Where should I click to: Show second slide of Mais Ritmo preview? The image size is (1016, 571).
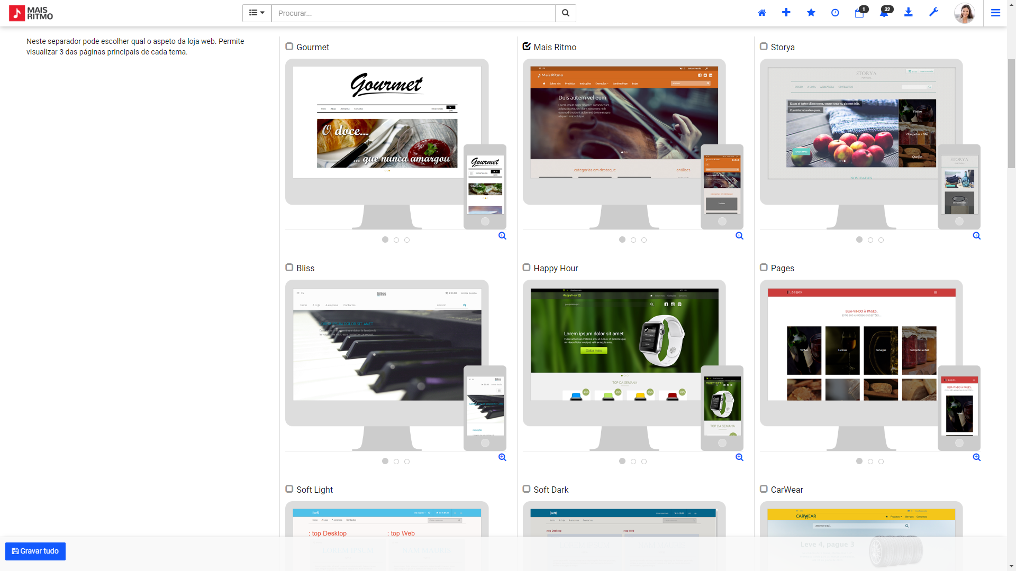633,240
